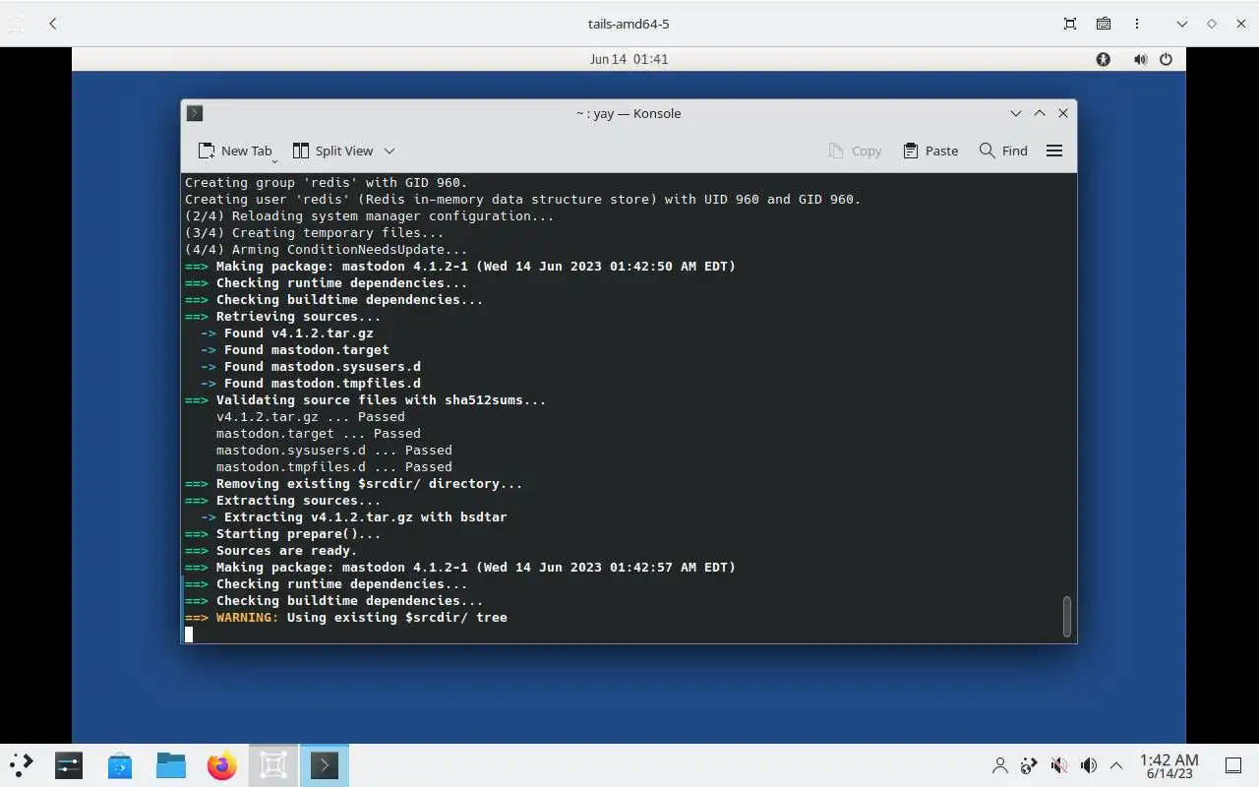Click 'Starting prepare()...' terminal line
1259x787 pixels.
coord(283,534)
